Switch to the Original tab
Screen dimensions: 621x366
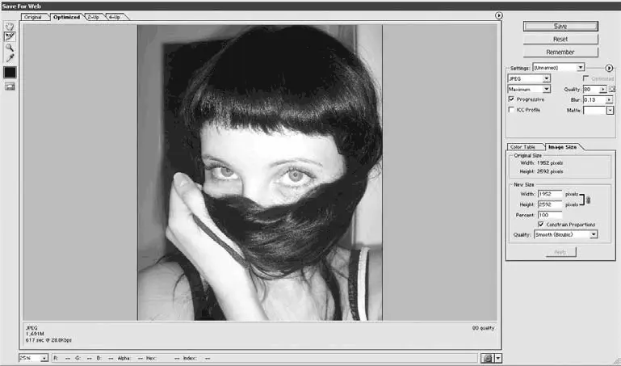tap(33, 16)
